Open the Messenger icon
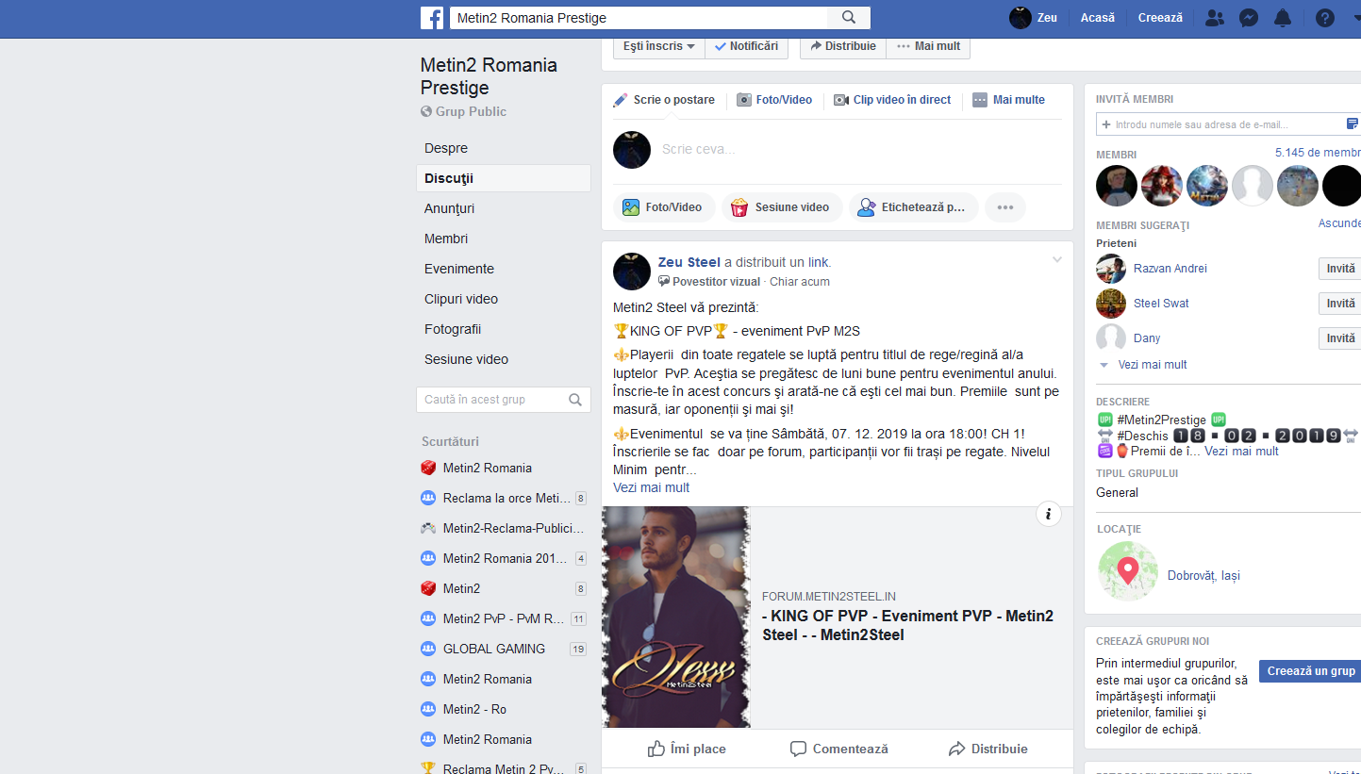Image resolution: width=1361 pixels, height=774 pixels. point(1248,18)
